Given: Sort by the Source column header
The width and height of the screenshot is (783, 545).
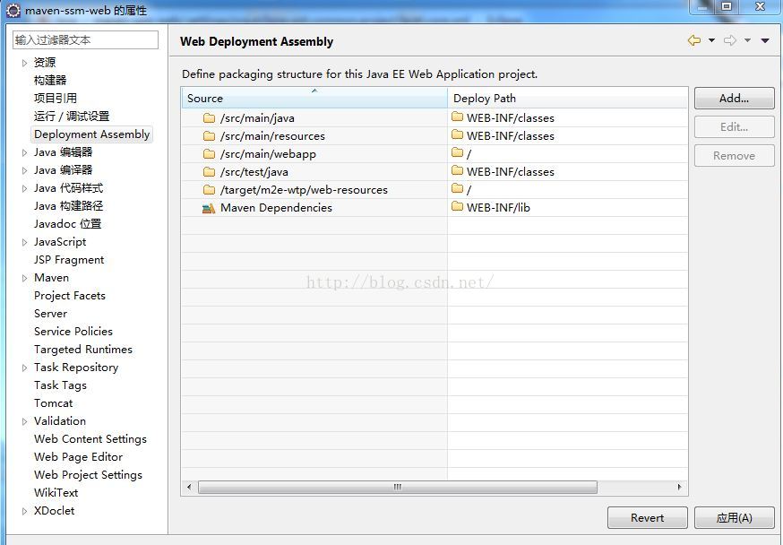Looking at the screenshot, I should tap(314, 98).
